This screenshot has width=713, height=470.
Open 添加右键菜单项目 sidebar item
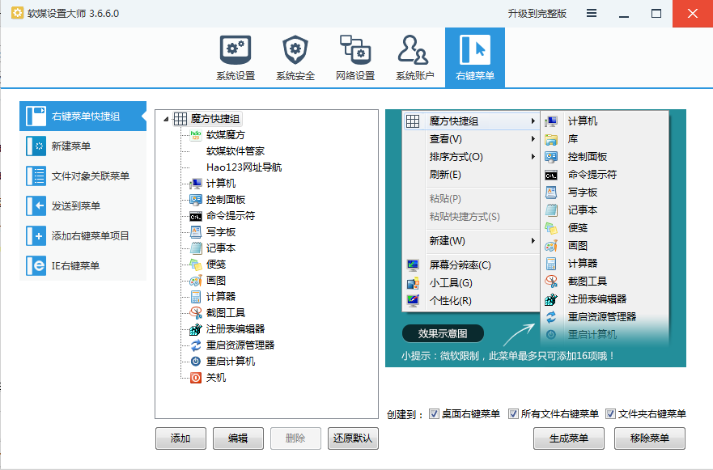coord(83,236)
